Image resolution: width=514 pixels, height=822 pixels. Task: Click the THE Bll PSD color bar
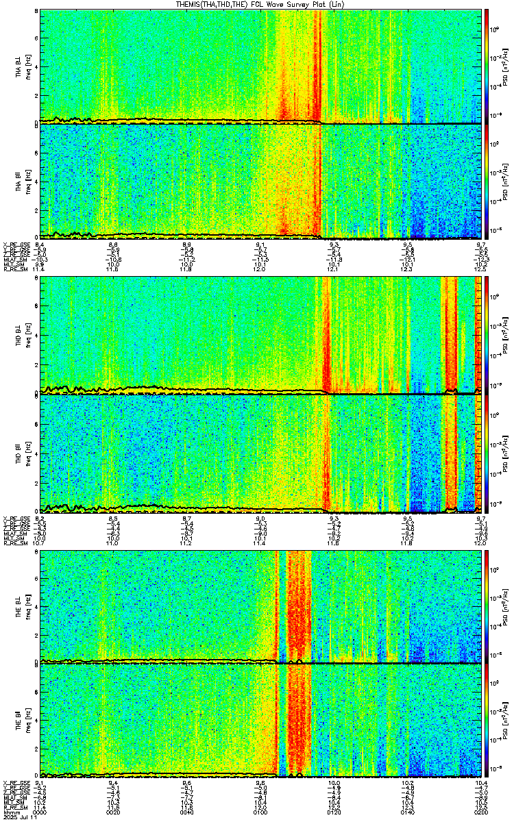(486, 721)
